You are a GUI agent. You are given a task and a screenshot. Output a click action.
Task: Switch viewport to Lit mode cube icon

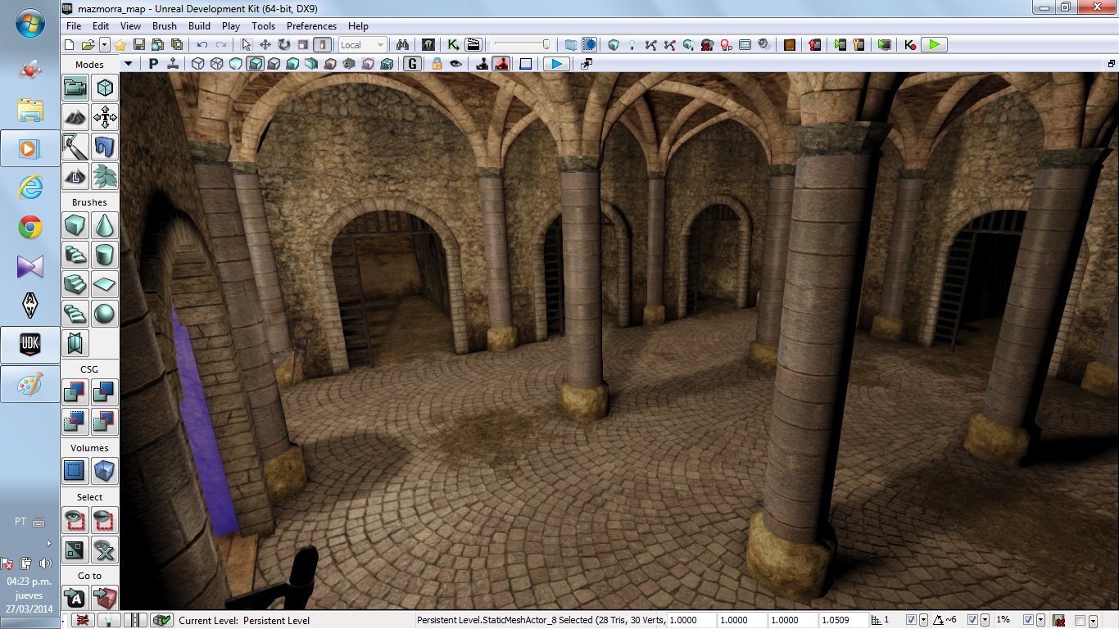255,64
